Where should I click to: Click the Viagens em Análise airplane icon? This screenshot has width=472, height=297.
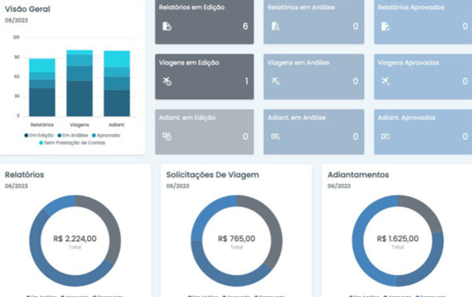276,81
